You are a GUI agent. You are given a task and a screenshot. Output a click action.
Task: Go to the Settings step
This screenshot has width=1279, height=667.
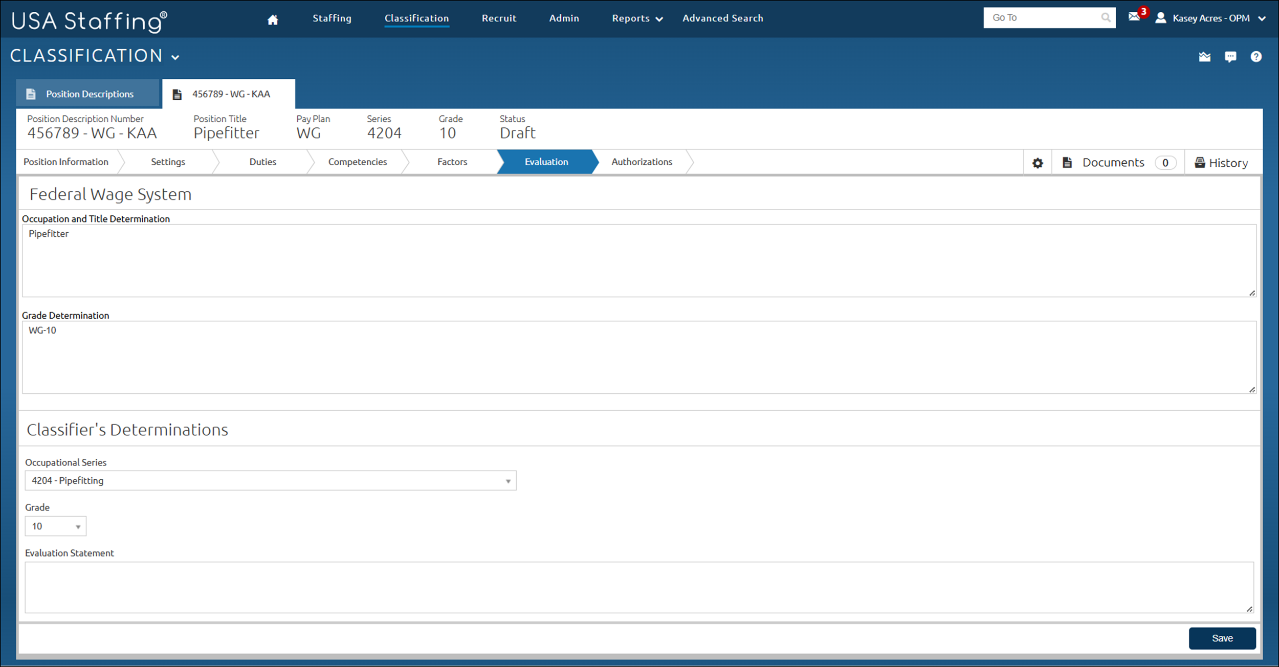(168, 162)
